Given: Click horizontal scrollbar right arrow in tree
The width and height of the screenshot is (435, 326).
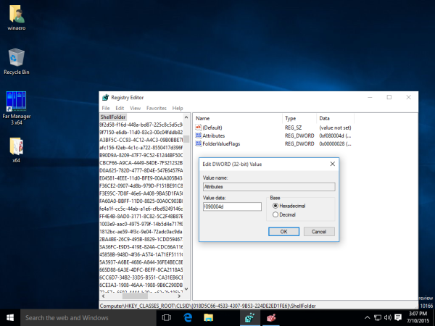Looking at the screenshot, I should [x=179, y=296].
